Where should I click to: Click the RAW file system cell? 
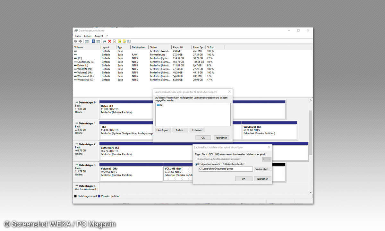134,55
